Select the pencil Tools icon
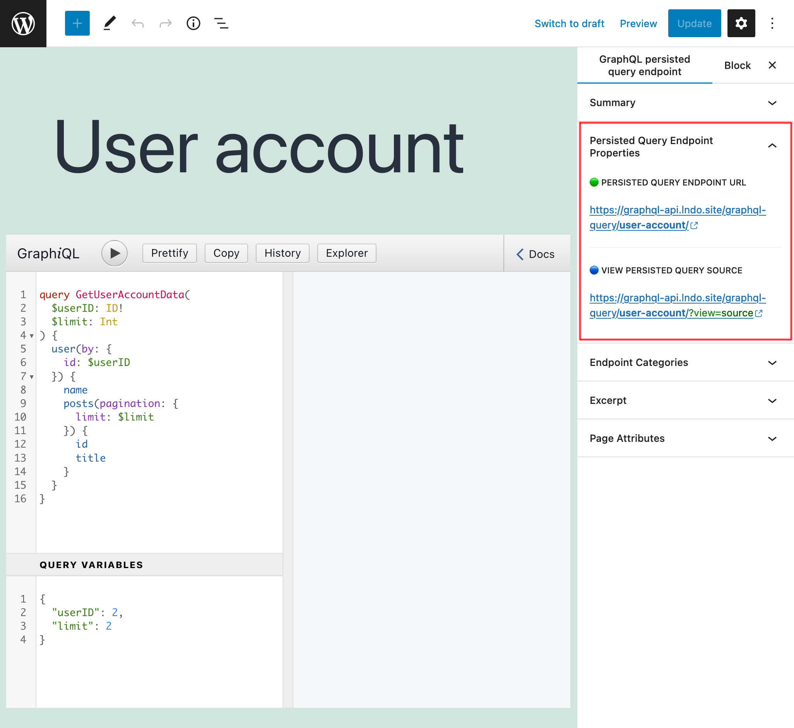The image size is (794, 728). coord(110,23)
